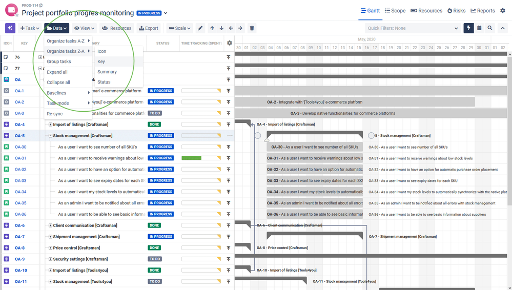
Task: Open the Task dropdown menu
Action: click(x=30, y=28)
